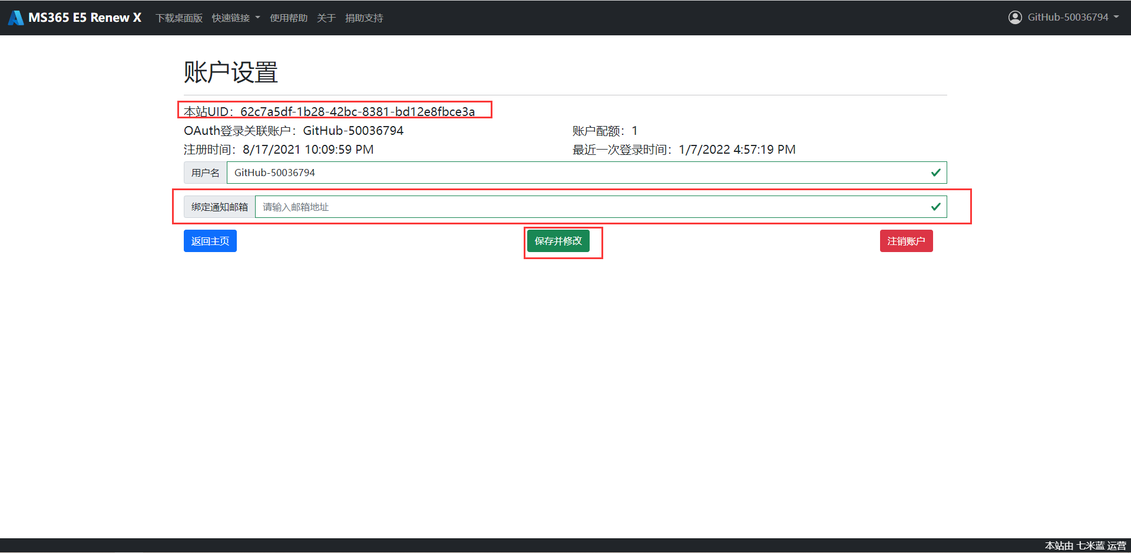
Task: Click the 注销账户 button
Action: 906,241
